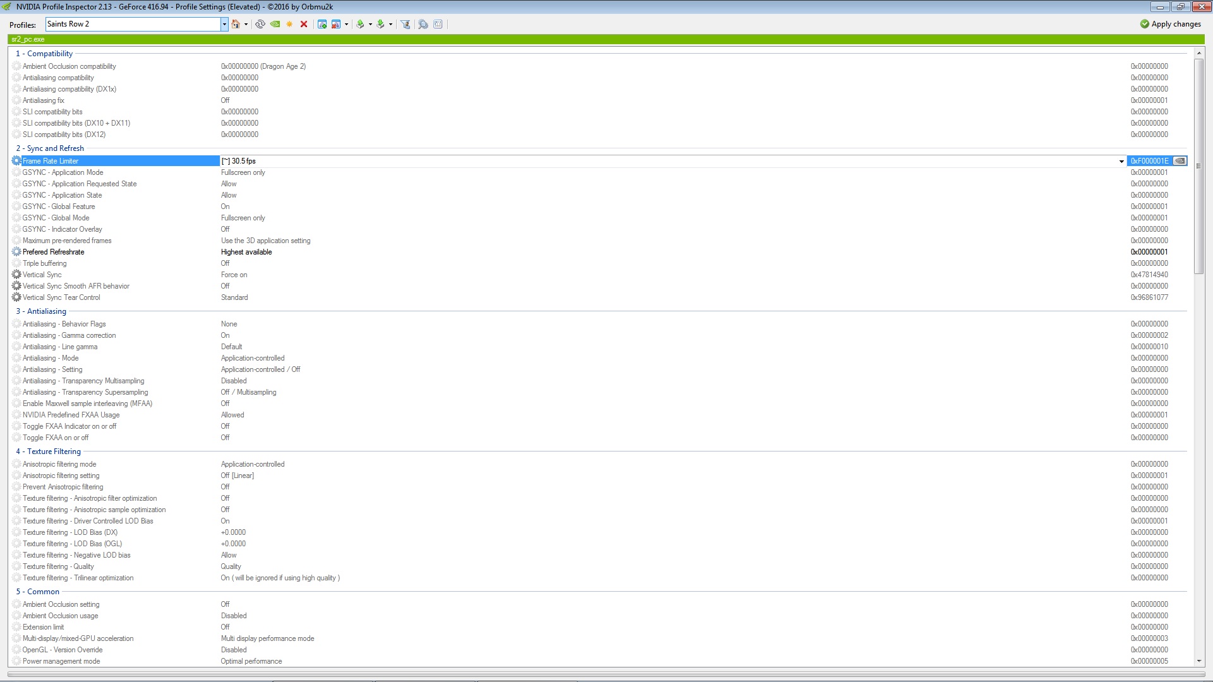This screenshot has height=682, width=1213.
Task: Click the '3 - Antialiasing' group header
Action: (41, 311)
